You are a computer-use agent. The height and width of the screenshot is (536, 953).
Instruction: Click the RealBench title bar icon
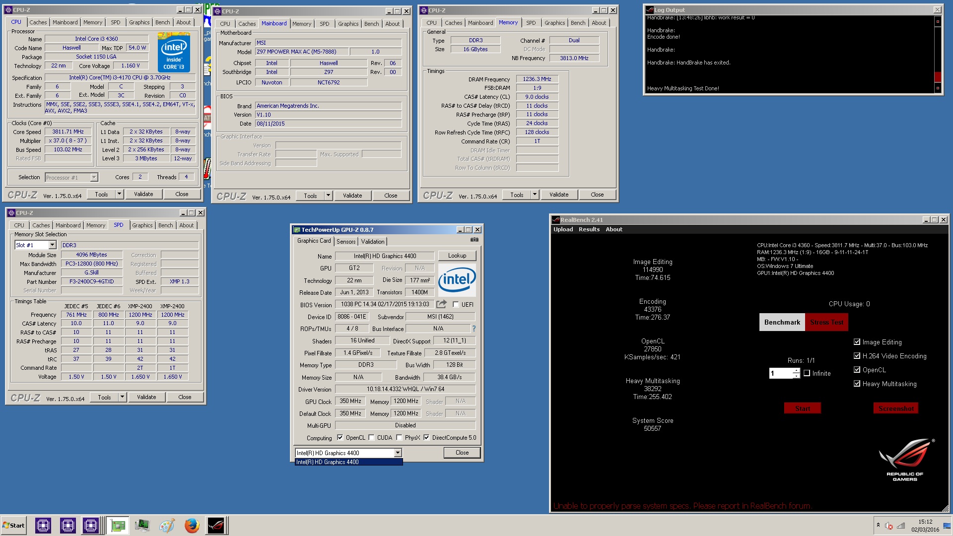[x=556, y=219]
